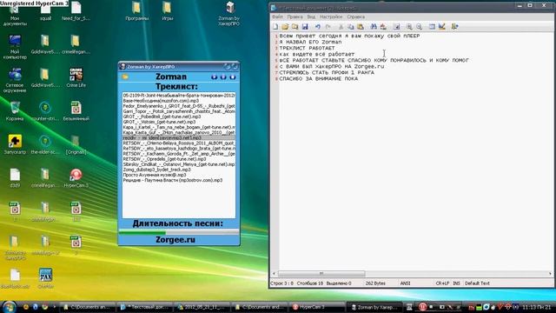Click the song duration progress bar in Zorman
This screenshot has height=313, width=556.
179,232
